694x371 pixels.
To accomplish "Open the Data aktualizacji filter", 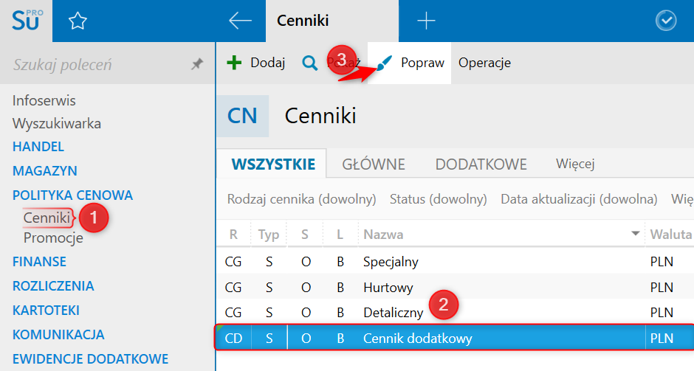I will 578,199.
